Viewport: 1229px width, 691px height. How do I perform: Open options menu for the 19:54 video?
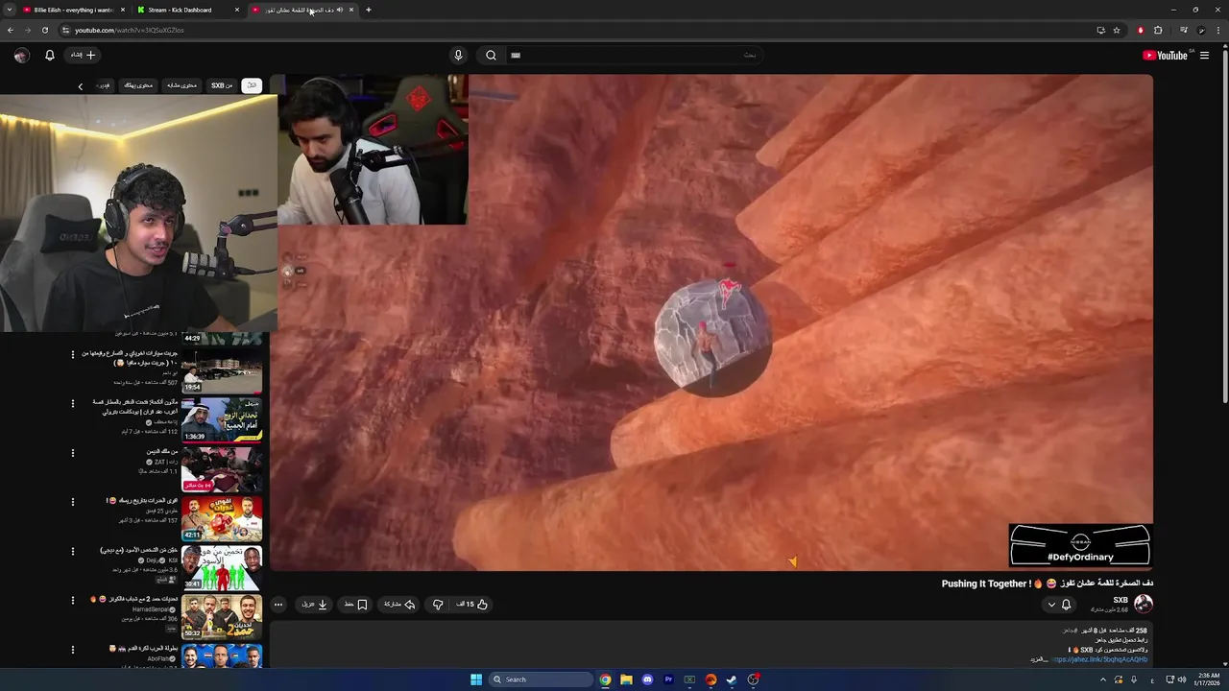click(x=72, y=354)
